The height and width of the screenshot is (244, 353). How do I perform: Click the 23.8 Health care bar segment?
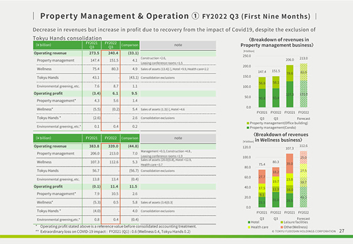pyautogui.click(x=290, y=179)
